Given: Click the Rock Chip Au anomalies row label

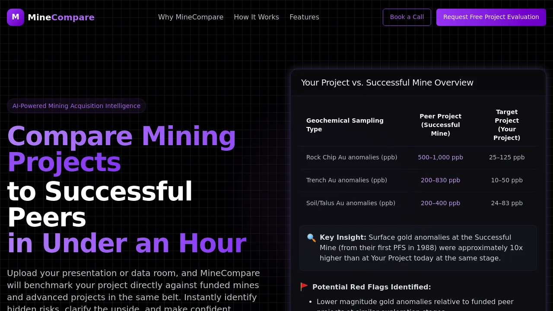Looking at the screenshot, I should coord(352,157).
